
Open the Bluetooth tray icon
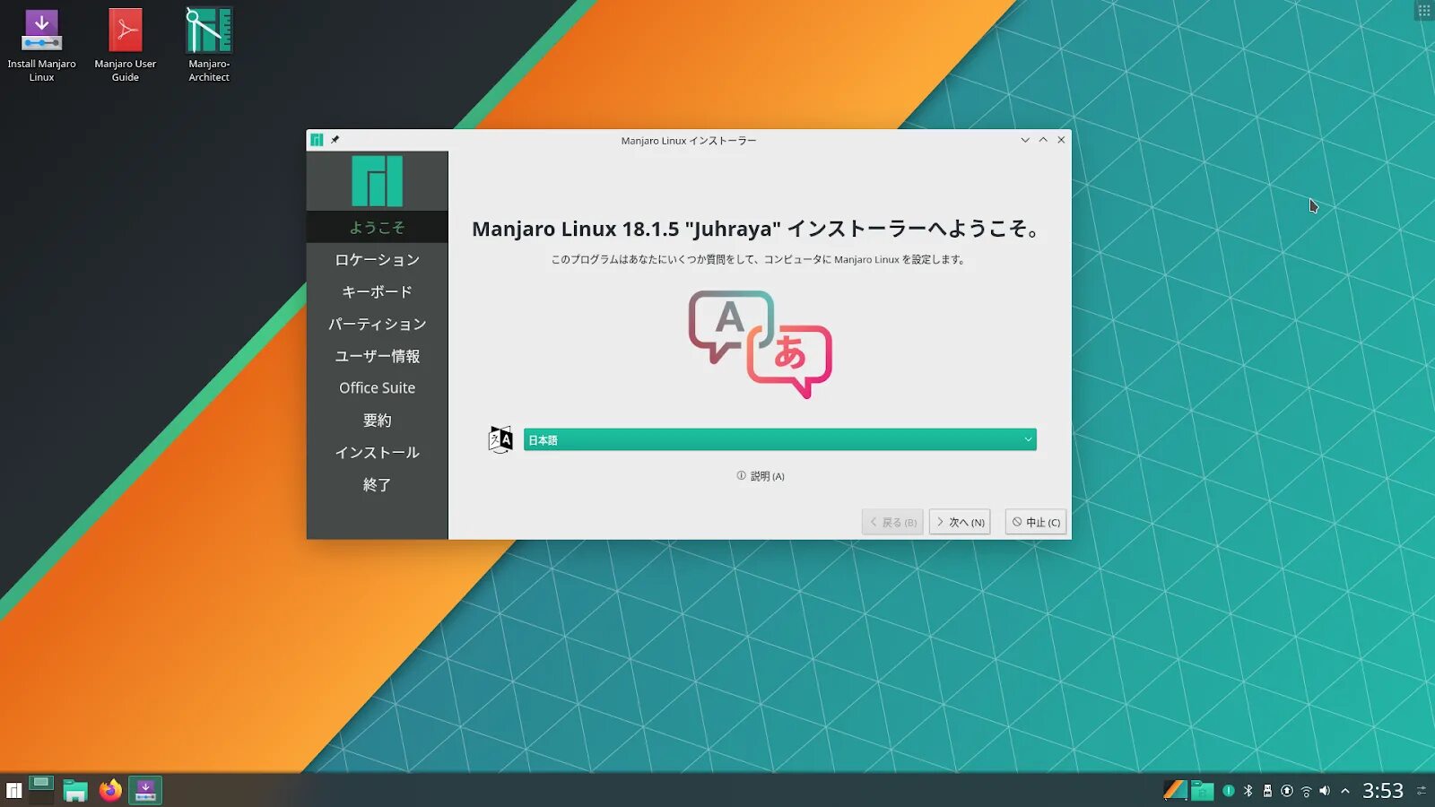(x=1248, y=791)
